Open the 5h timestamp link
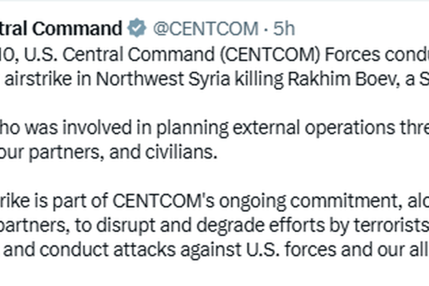Image resolution: width=429 pixels, height=286 pixels. [x=285, y=29]
